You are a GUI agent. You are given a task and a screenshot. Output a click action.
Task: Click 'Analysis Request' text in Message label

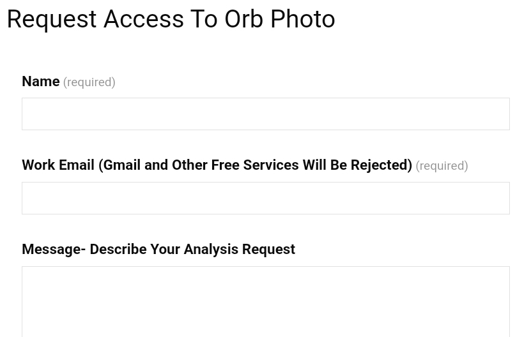(x=239, y=250)
